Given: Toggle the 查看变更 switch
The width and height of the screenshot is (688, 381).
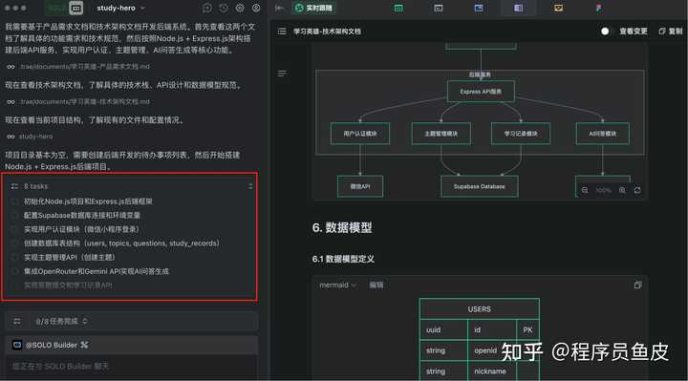Looking at the screenshot, I should tap(605, 32).
